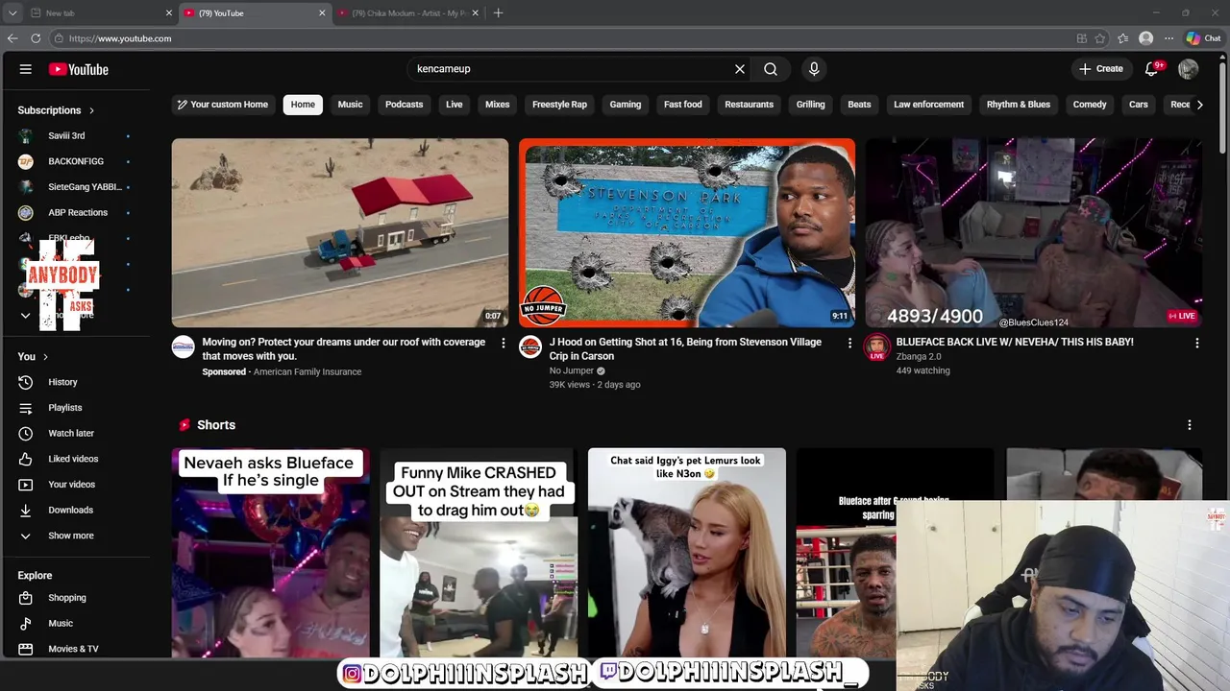Clear the search box with the X icon

[740, 69]
